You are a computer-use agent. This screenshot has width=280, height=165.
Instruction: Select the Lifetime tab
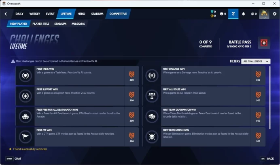[x=66, y=14]
